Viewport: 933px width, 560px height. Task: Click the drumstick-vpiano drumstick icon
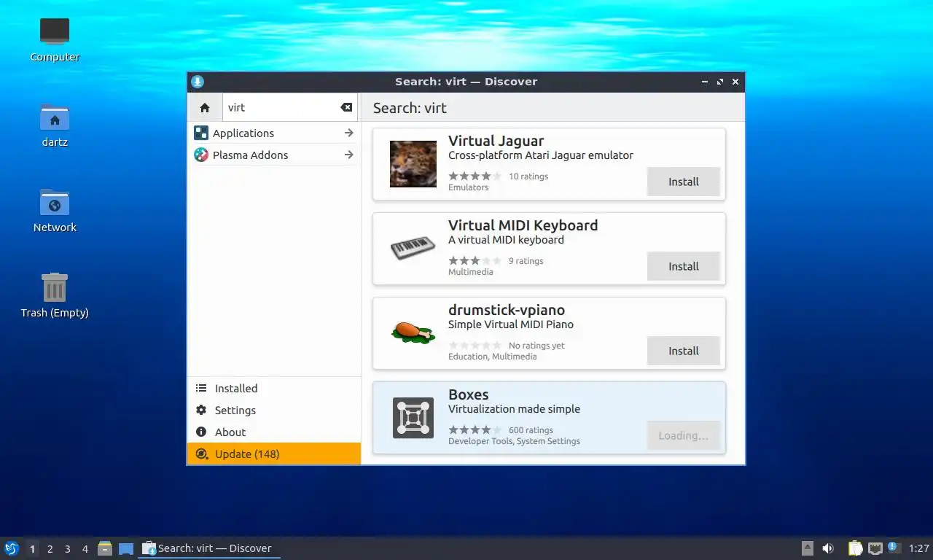coord(413,332)
